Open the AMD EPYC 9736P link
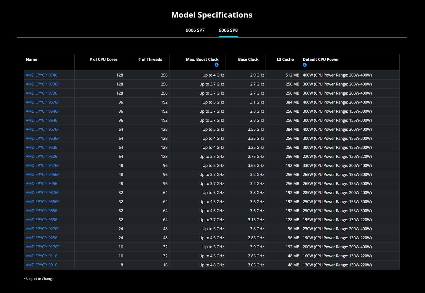This screenshot has width=425, height=293. (43, 84)
